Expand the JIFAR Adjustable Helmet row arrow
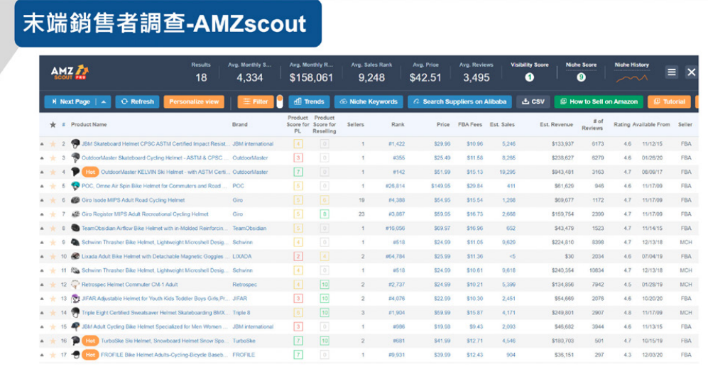 coord(42,299)
